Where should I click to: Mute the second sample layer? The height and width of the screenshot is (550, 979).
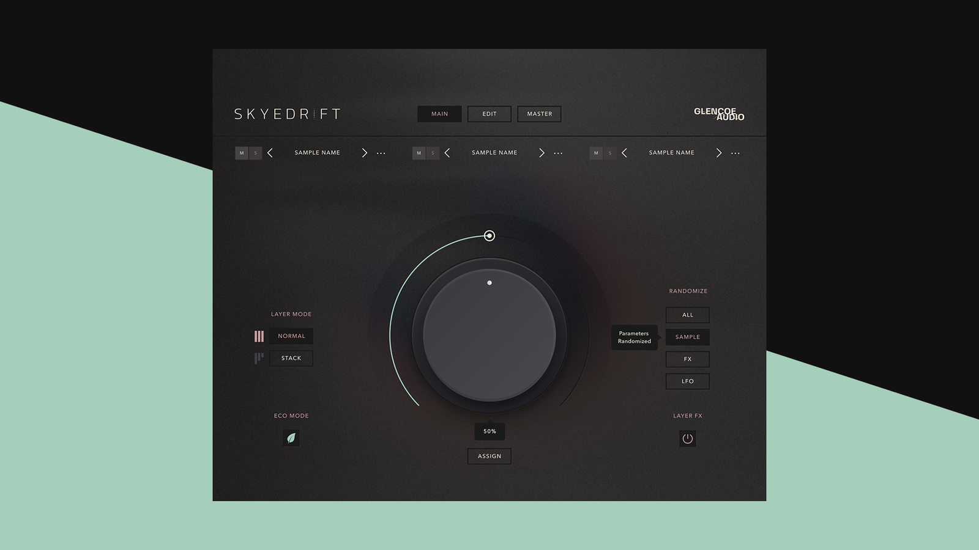419,153
